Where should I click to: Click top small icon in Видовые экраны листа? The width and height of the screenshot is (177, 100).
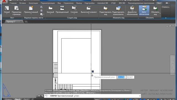tap(41, 7)
